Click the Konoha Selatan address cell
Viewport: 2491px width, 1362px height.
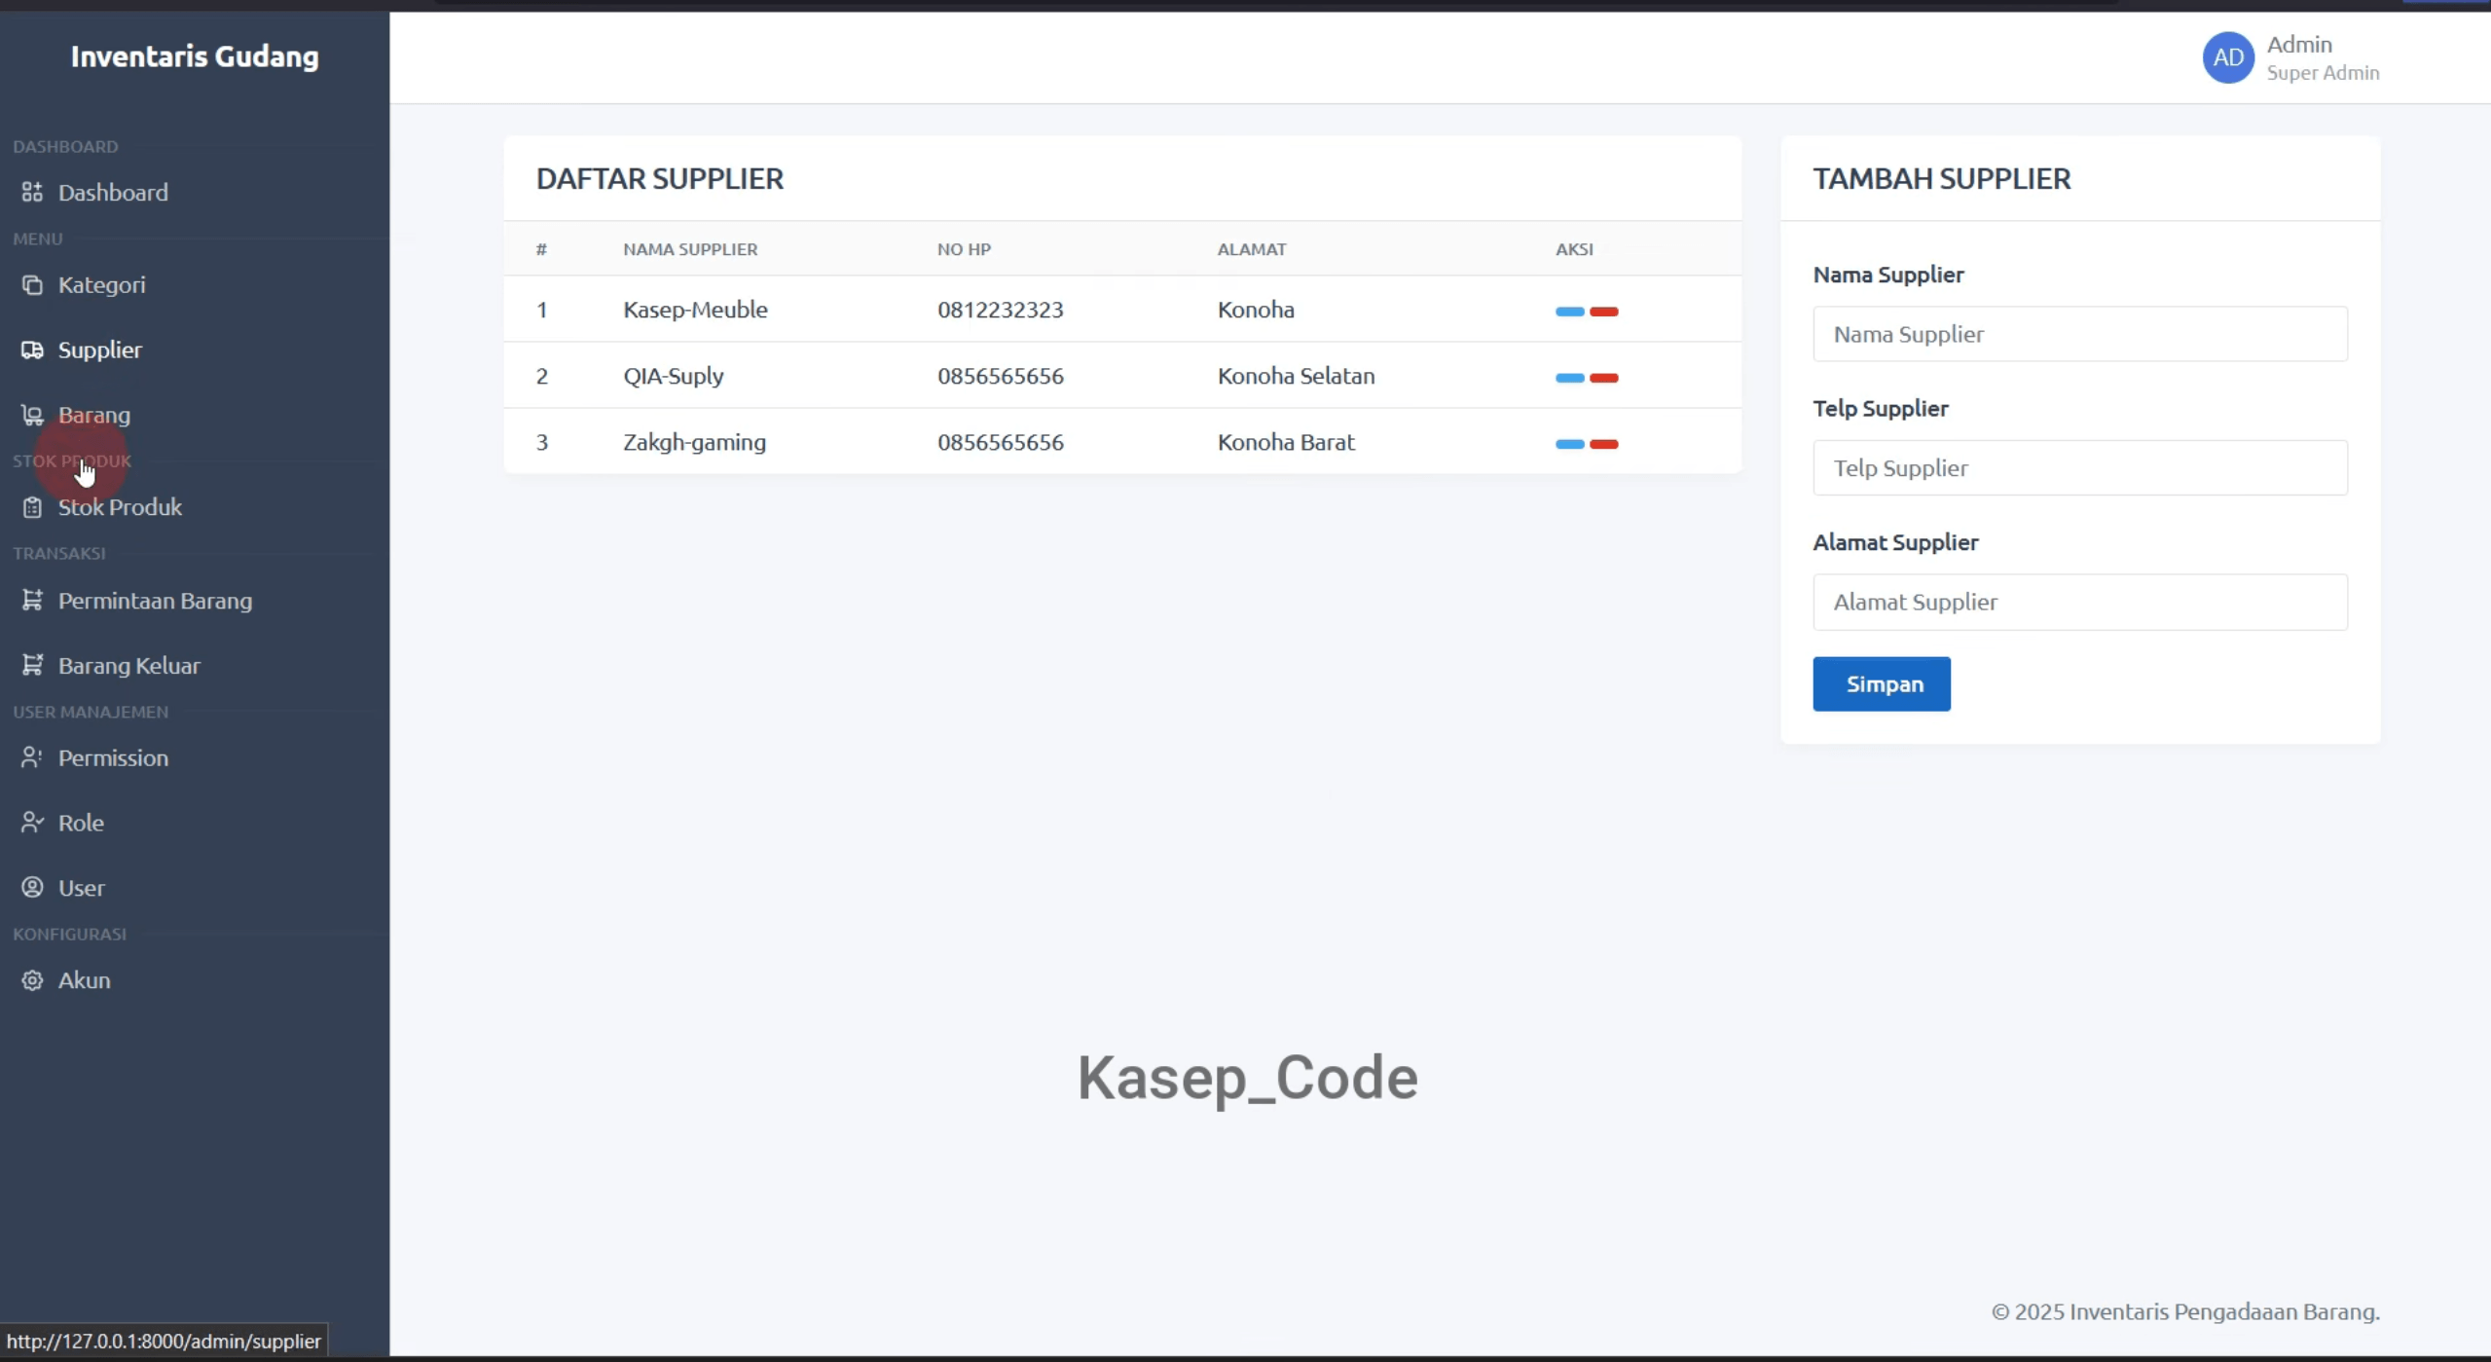[1296, 376]
